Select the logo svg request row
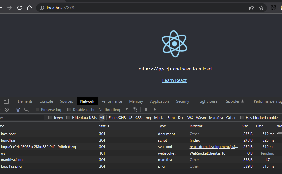This screenshot has width=282, height=174. [x=141, y=147]
